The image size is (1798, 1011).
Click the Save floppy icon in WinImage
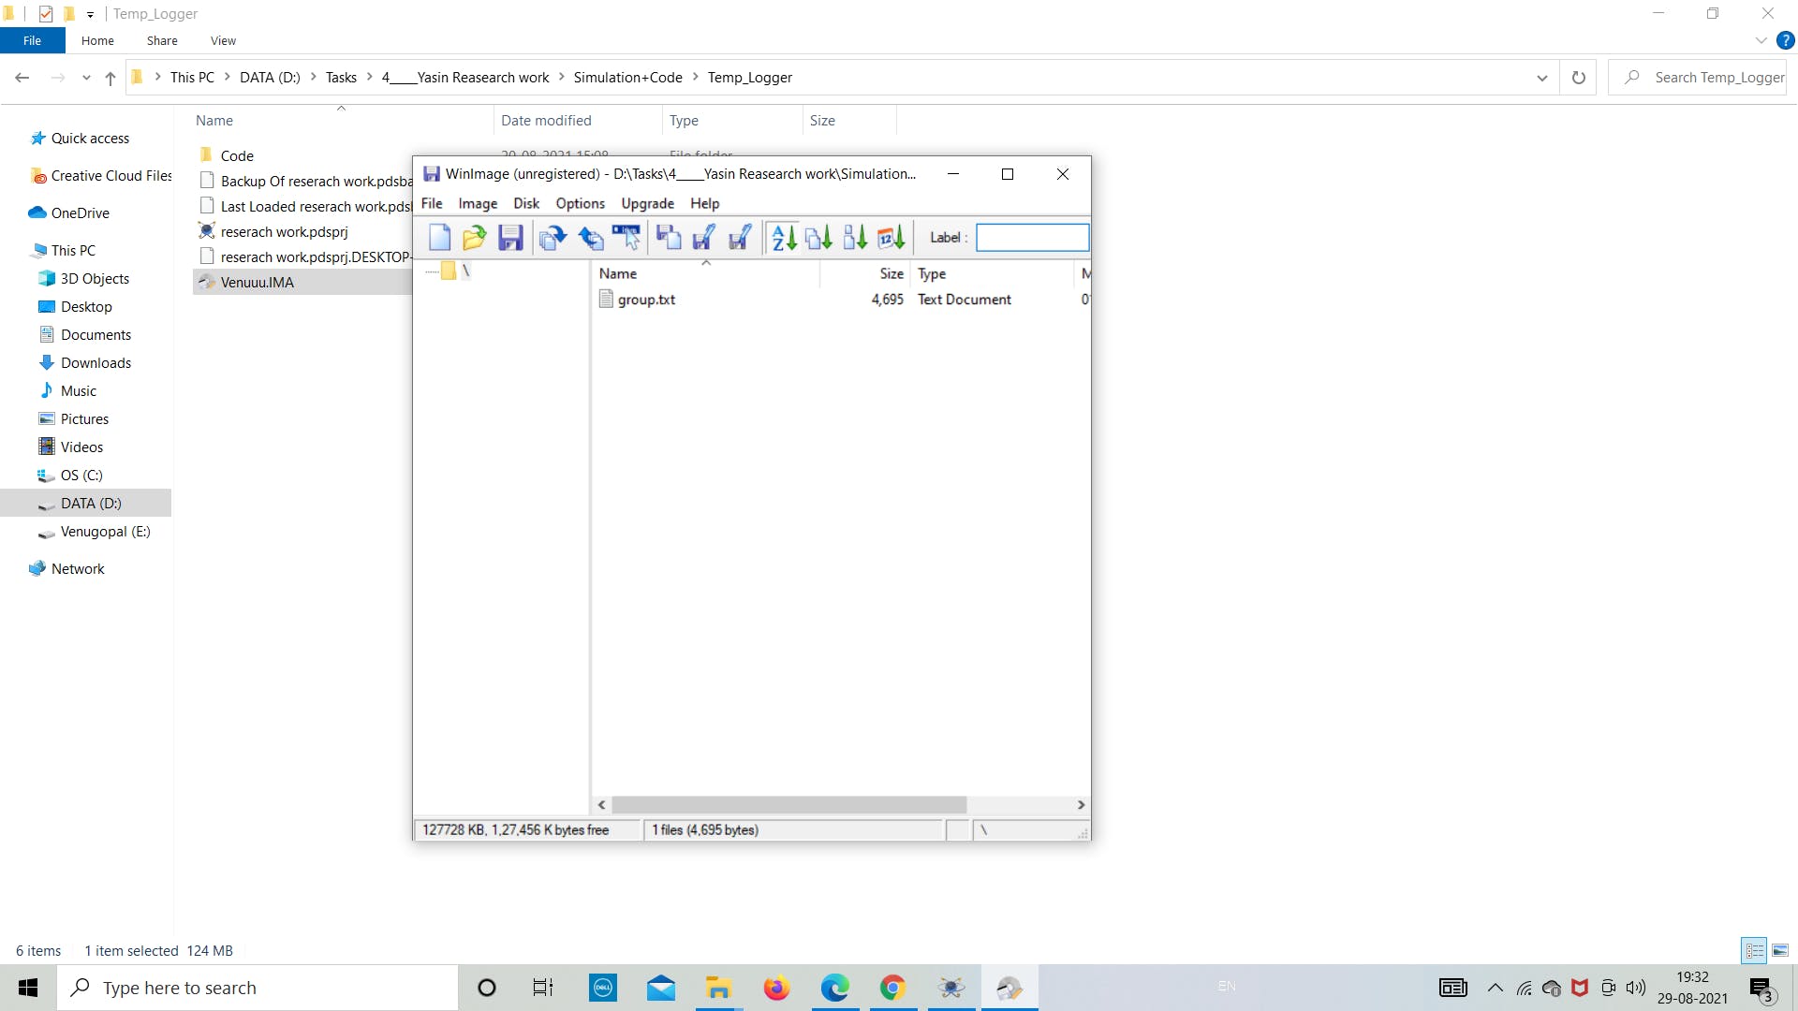pos(510,238)
